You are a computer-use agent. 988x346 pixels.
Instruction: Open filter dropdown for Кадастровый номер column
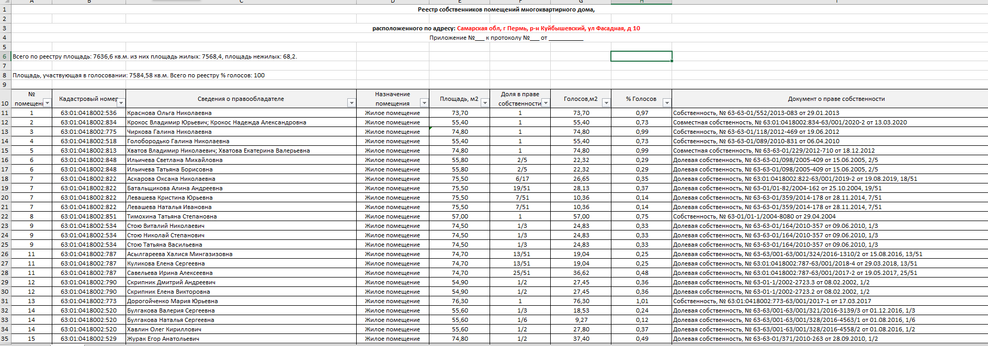(121, 103)
